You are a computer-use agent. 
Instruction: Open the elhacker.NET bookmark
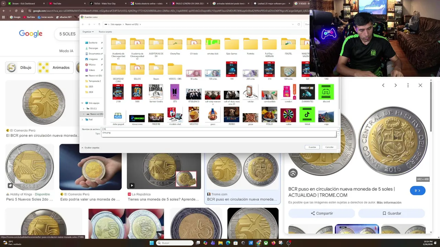pyautogui.click(x=64, y=17)
